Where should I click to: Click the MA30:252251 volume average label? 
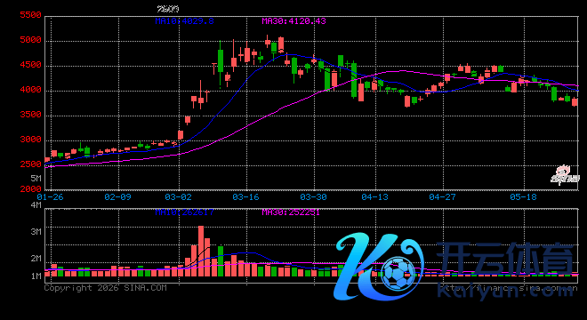[x=291, y=212]
